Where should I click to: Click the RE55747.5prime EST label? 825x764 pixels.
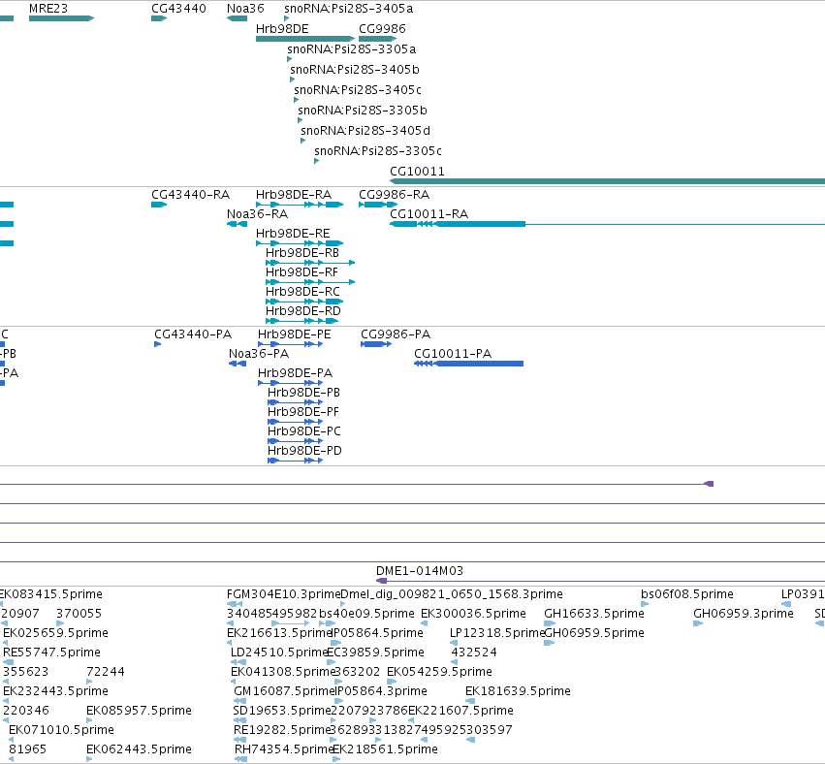pos(51,653)
